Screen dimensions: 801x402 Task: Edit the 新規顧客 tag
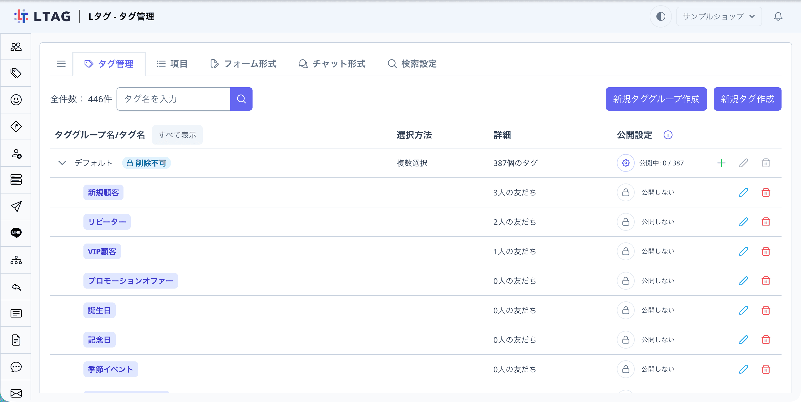(x=743, y=192)
